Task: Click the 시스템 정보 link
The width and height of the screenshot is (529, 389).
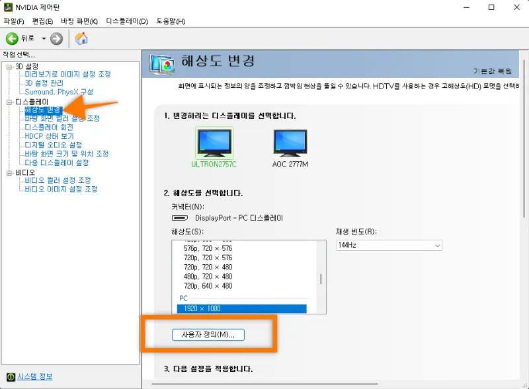Action: coord(35,376)
